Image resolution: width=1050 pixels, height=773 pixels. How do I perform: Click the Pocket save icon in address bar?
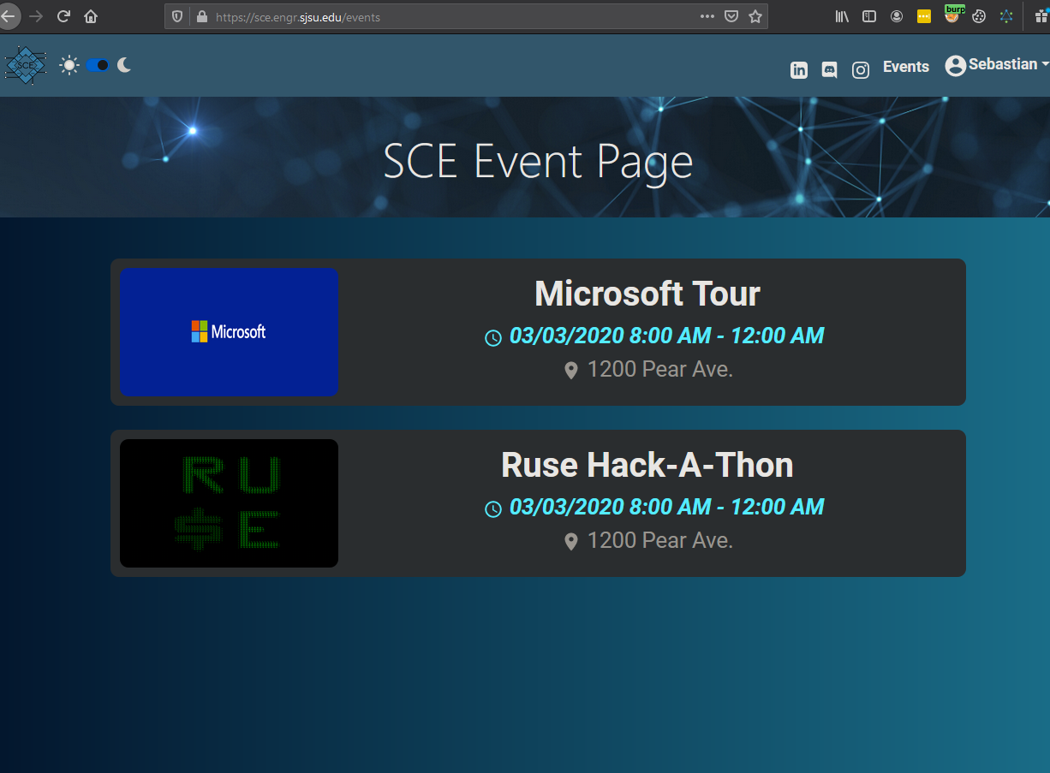pos(731,16)
